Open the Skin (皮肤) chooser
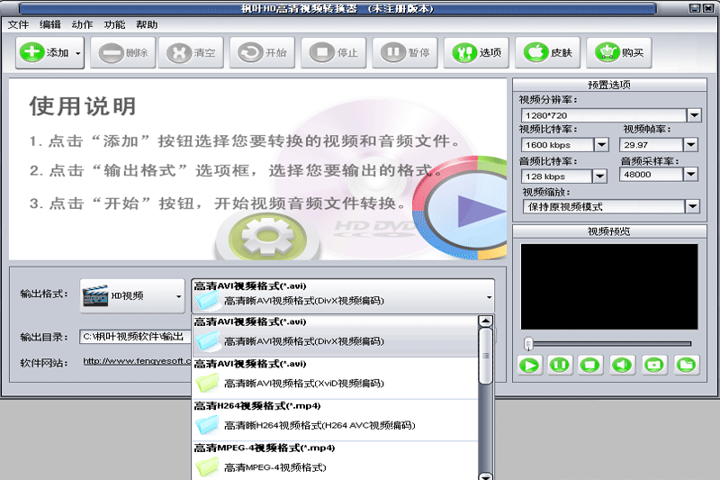The image size is (720, 480). click(548, 53)
